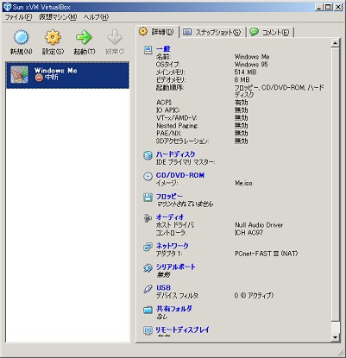Click the Network (ネットワーク) section icon
The width and height of the screenshot is (346, 358).
[148, 247]
